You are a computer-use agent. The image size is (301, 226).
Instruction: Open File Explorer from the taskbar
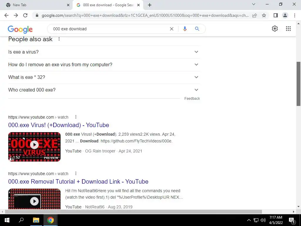pyautogui.click(x=36, y=220)
